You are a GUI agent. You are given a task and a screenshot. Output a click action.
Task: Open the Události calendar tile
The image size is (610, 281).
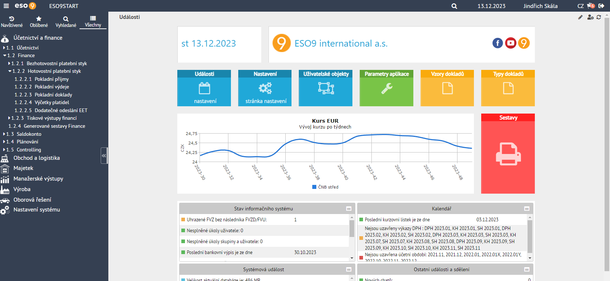(x=204, y=88)
